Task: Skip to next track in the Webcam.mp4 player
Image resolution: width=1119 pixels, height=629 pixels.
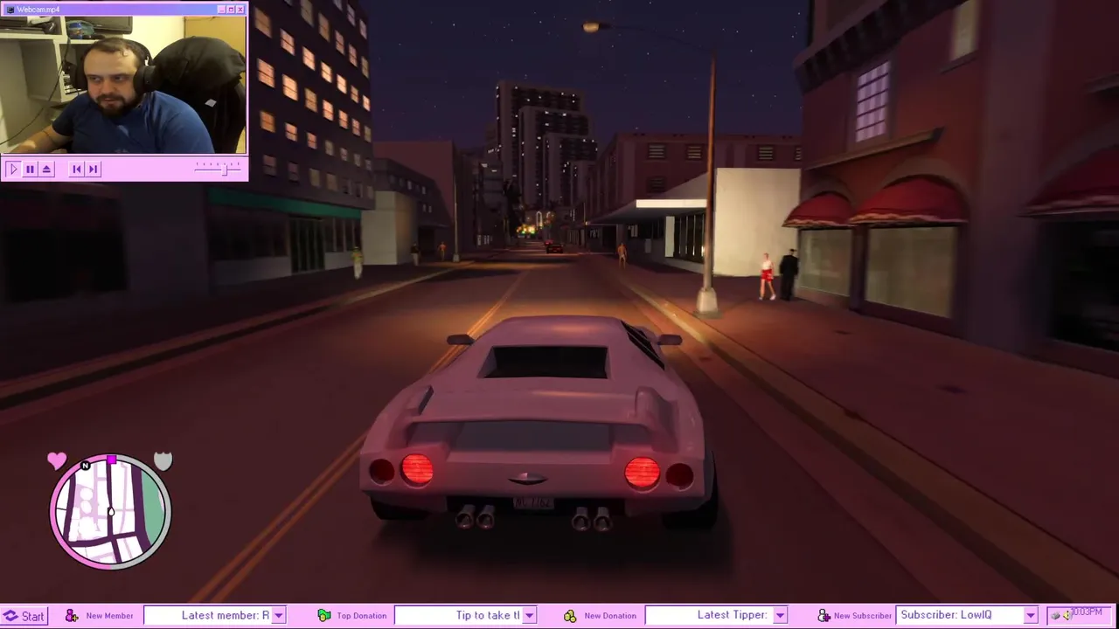Action: coord(93,169)
